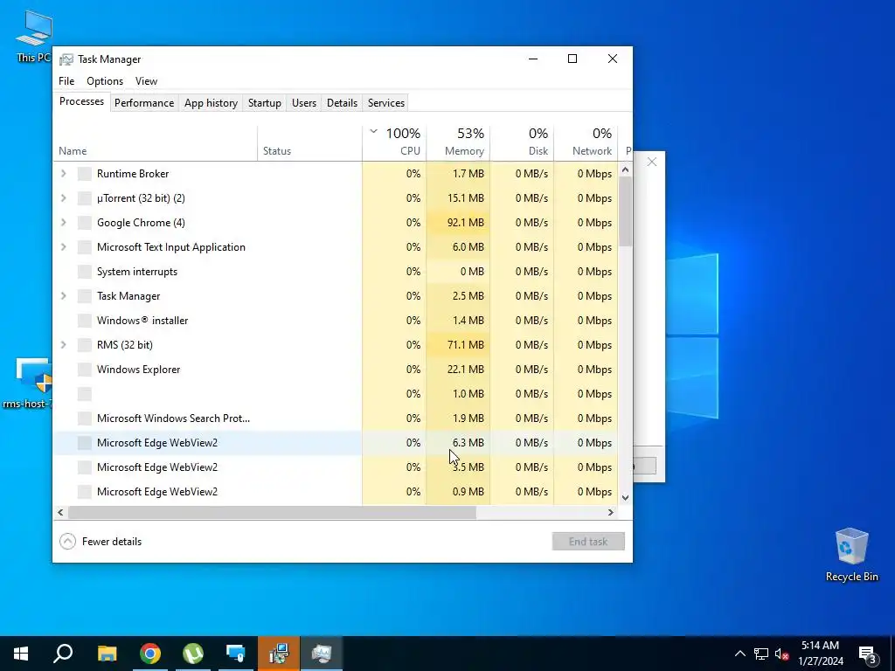Open the remote desktop monitor taskbar icon
Image resolution: width=895 pixels, height=671 pixels.
tap(236, 654)
